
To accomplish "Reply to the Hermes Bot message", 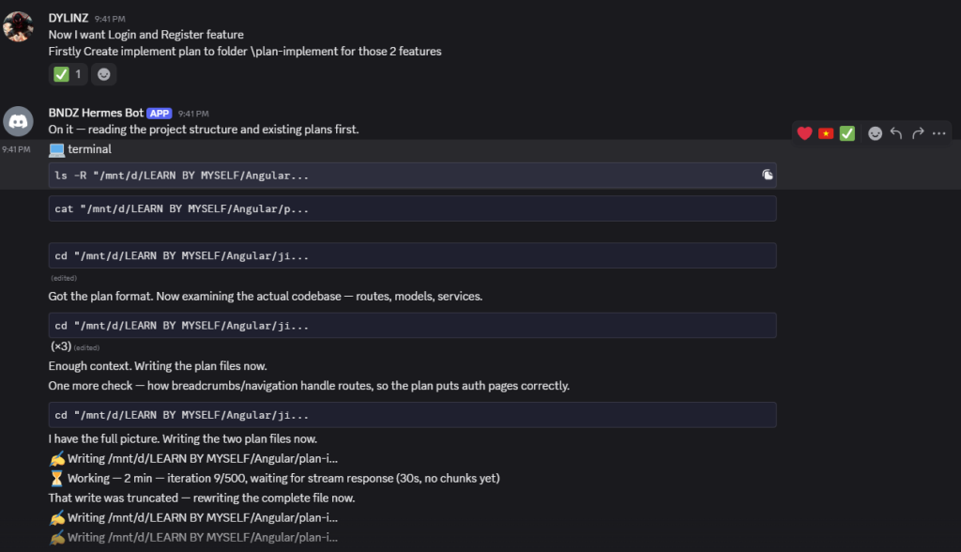I will click(x=896, y=133).
